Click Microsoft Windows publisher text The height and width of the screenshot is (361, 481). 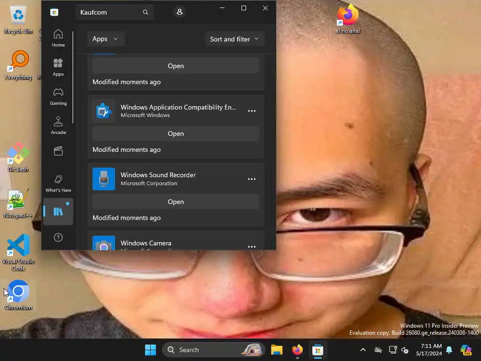[x=145, y=115]
